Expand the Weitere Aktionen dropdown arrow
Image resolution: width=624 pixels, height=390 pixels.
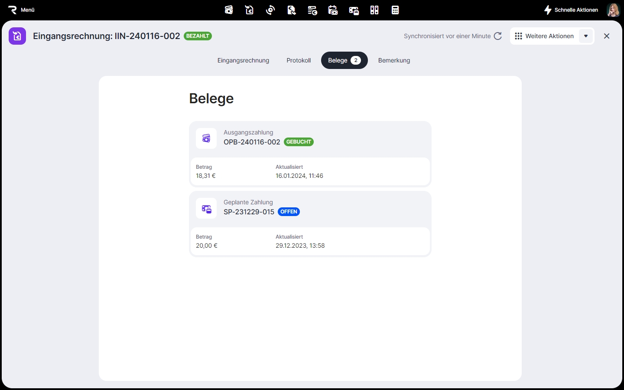(586, 36)
